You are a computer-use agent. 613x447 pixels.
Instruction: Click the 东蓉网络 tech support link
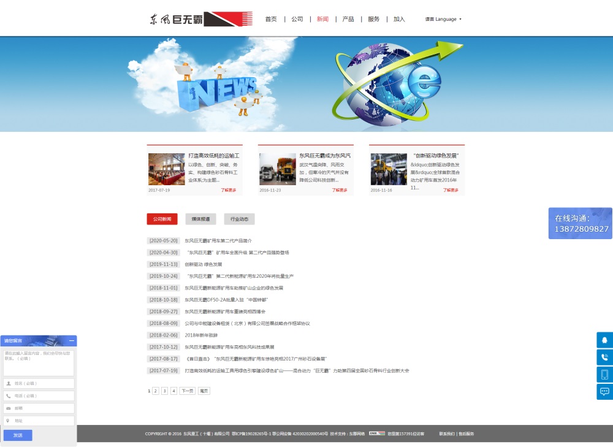click(357, 434)
